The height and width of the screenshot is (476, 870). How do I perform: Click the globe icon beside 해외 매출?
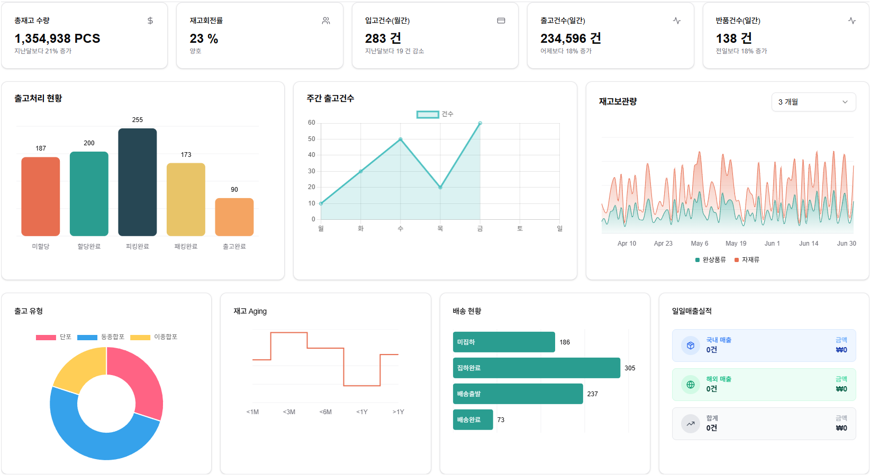(691, 385)
